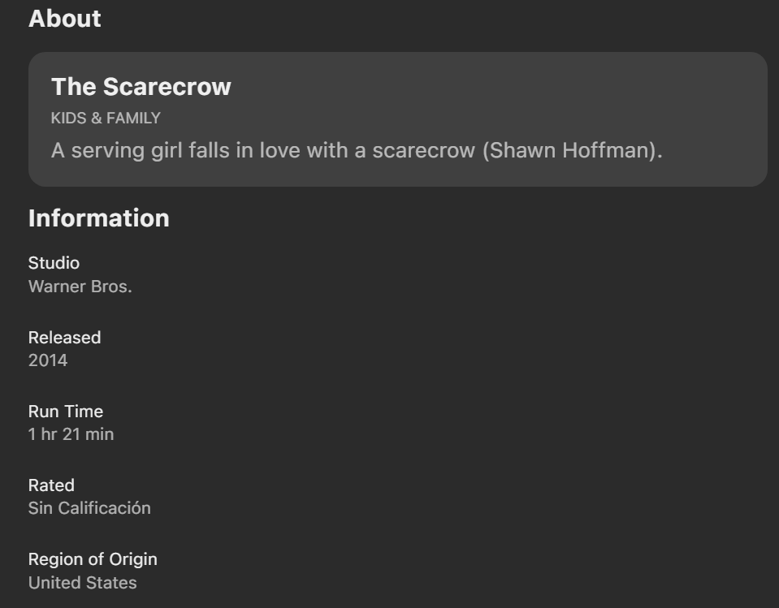Click the United States region value
Image resolution: width=779 pixels, height=608 pixels.
[x=83, y=583]
